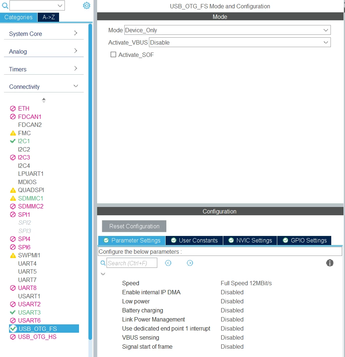Click the info icon in parameter panel
345x357 pixels.
click(329, 263)
